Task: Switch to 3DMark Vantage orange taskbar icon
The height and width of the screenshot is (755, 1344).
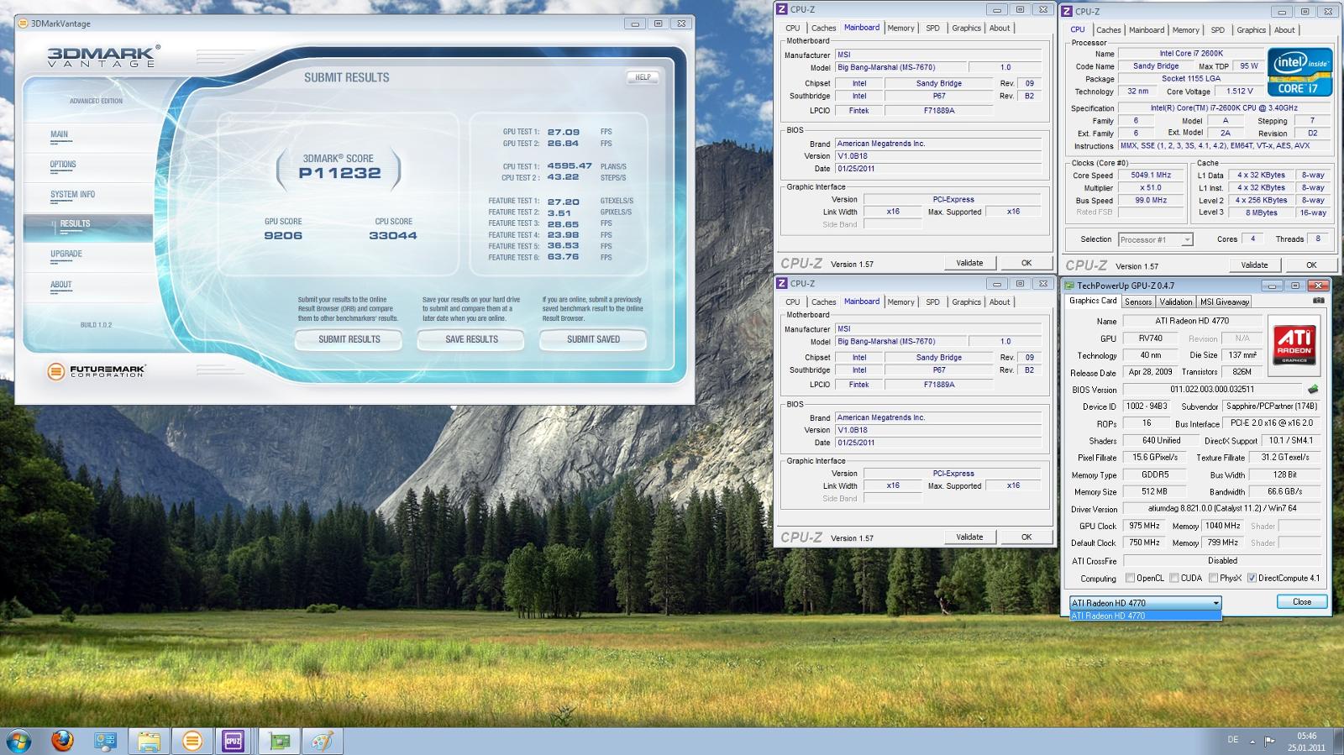Action: coord(192,741)
